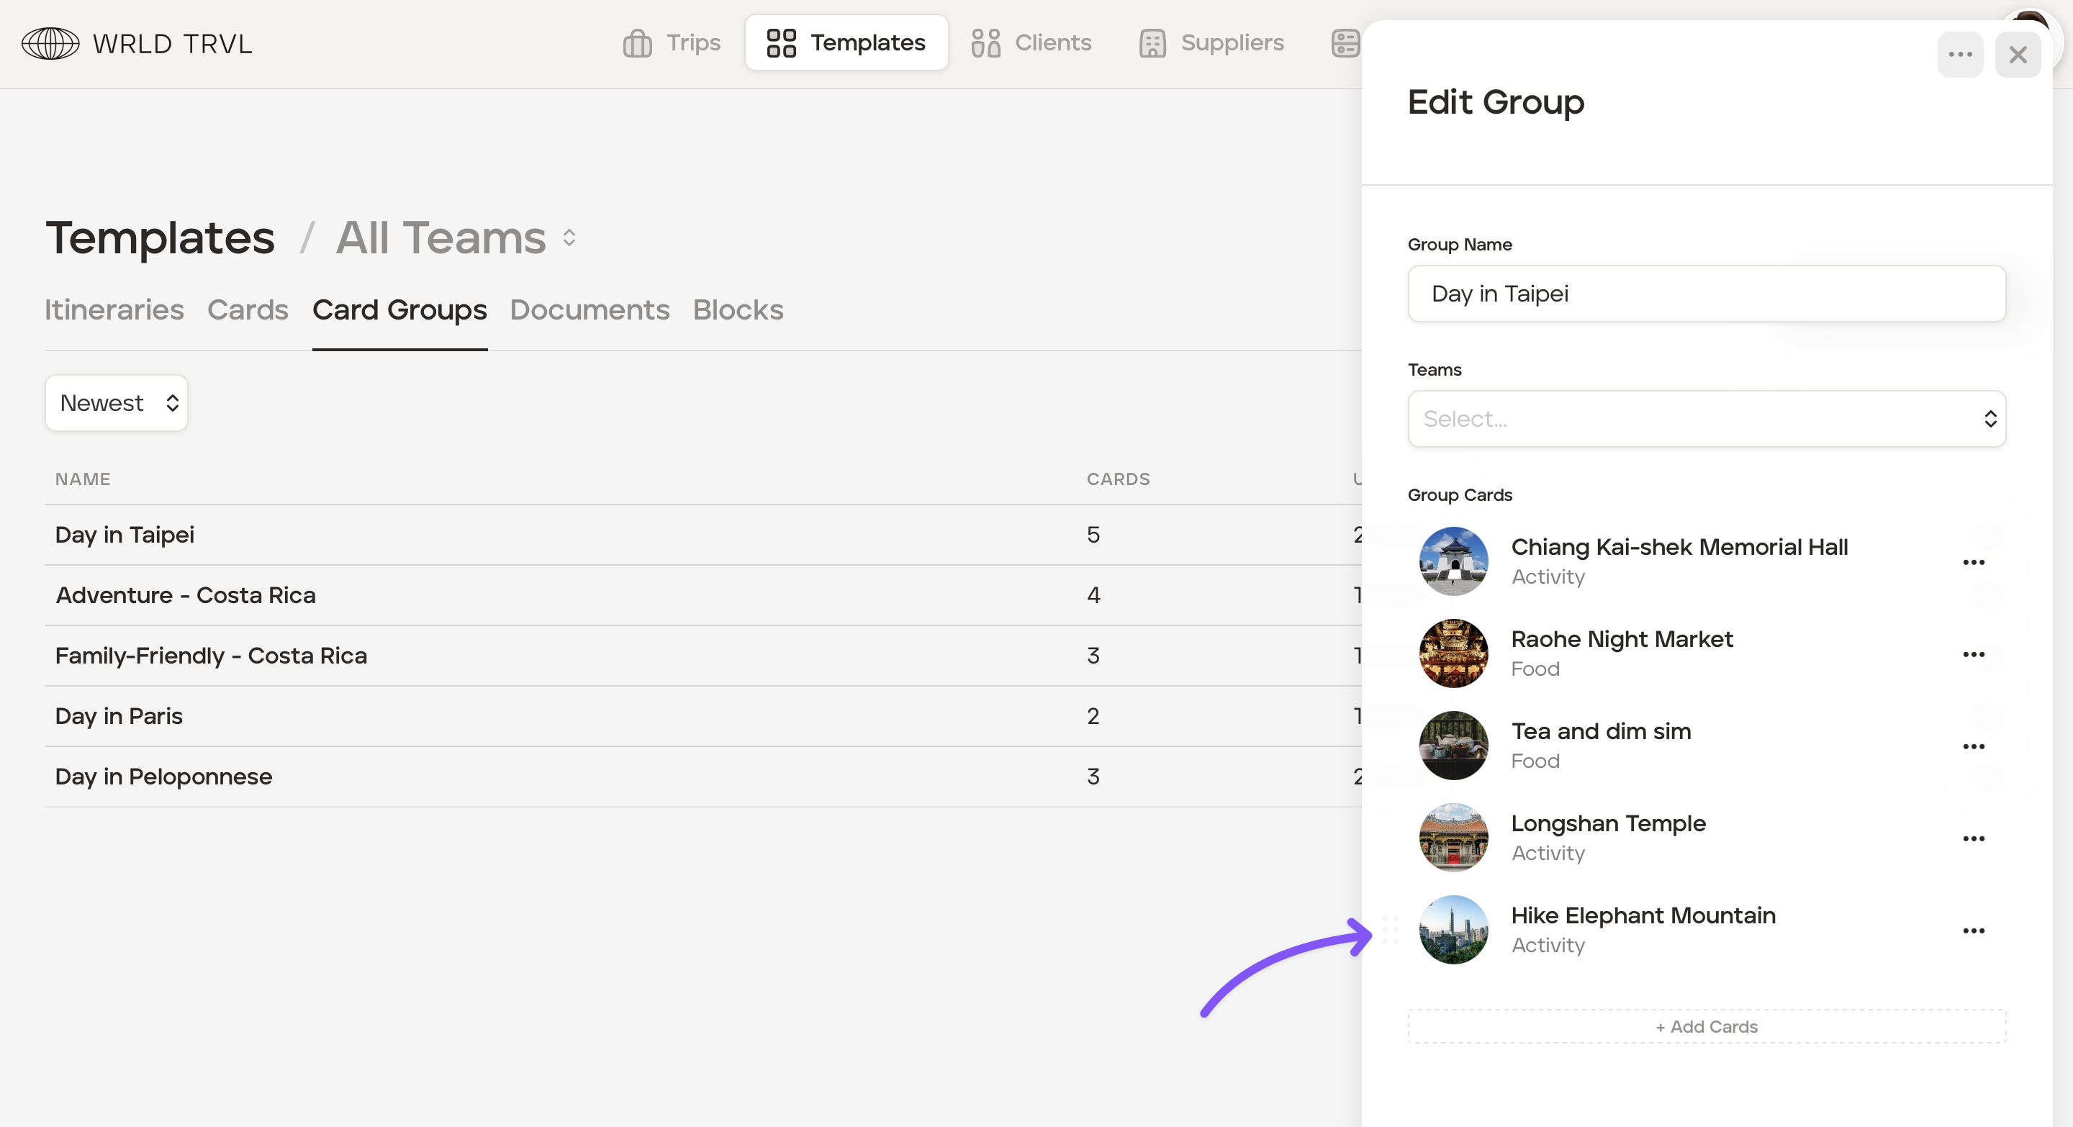
Task: Open Chiang Kai-shek Memorial Hall card menu
Action: point(1972,562)
